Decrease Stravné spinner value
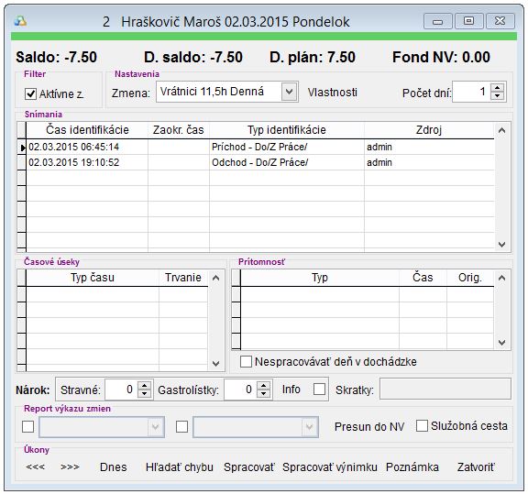 point(145,393)
